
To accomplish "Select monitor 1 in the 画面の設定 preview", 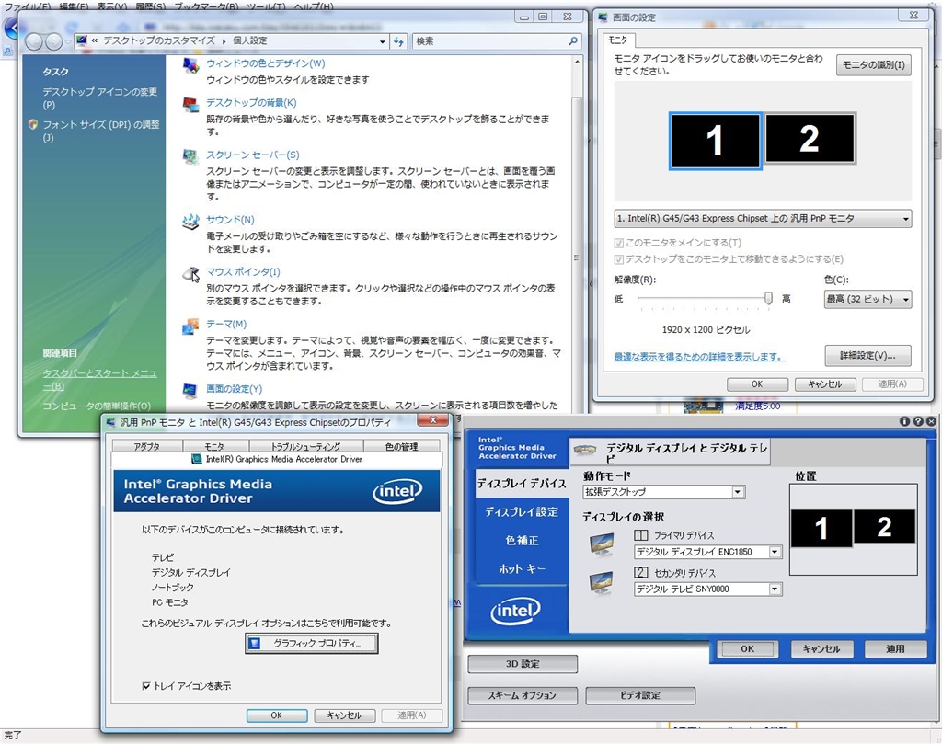I will point(715,141).
